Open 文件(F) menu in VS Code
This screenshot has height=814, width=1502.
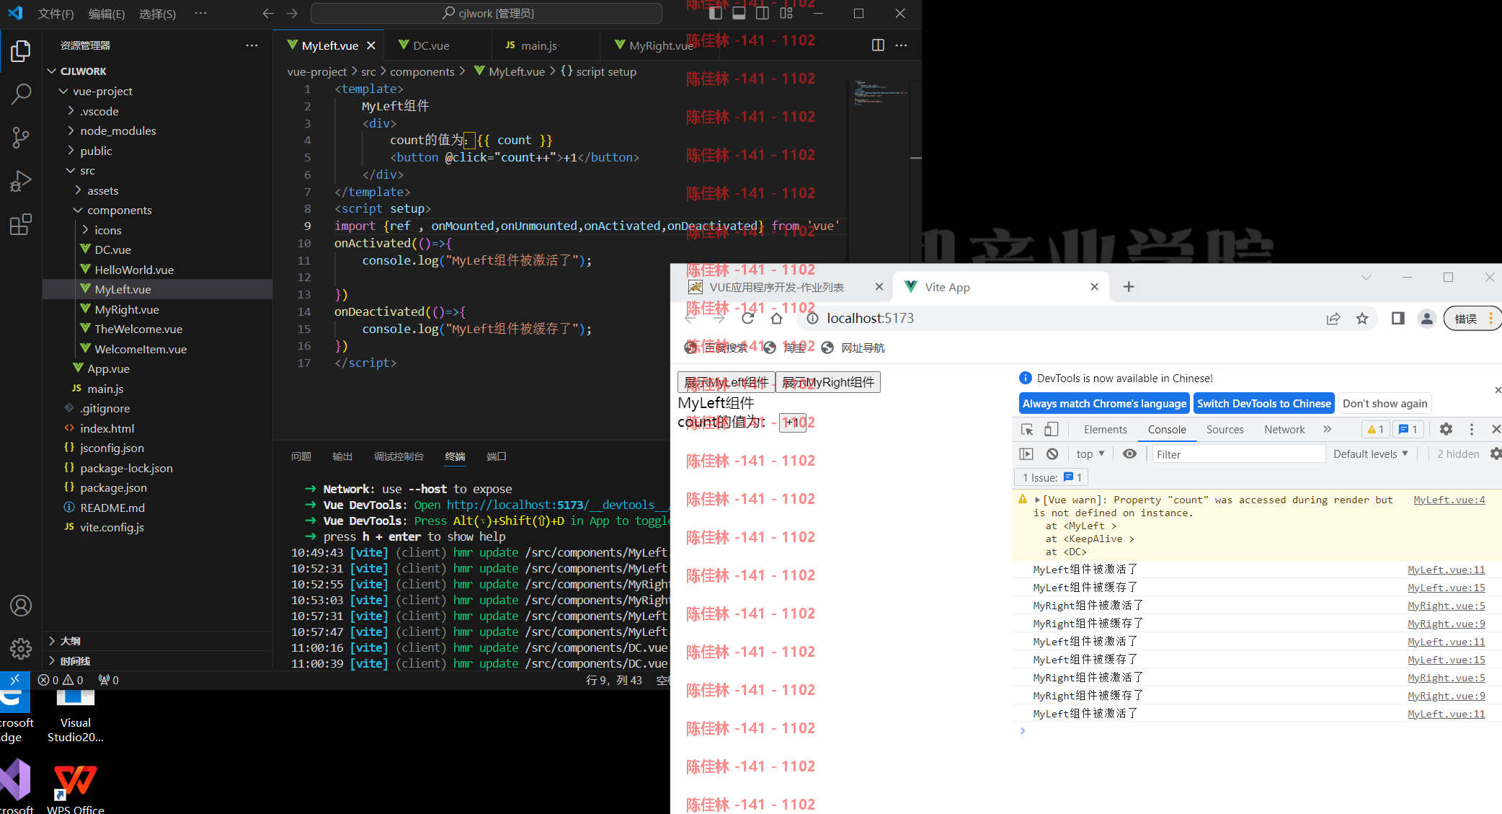pyautogui.click(x=55, y=14)
